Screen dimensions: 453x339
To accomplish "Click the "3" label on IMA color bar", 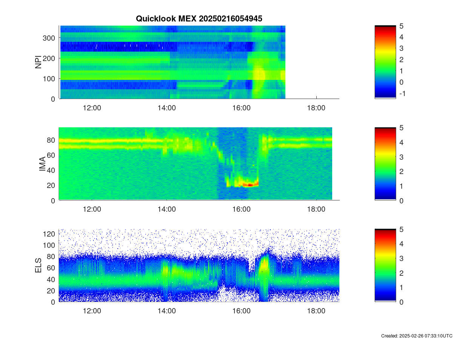I will point(402,157).
